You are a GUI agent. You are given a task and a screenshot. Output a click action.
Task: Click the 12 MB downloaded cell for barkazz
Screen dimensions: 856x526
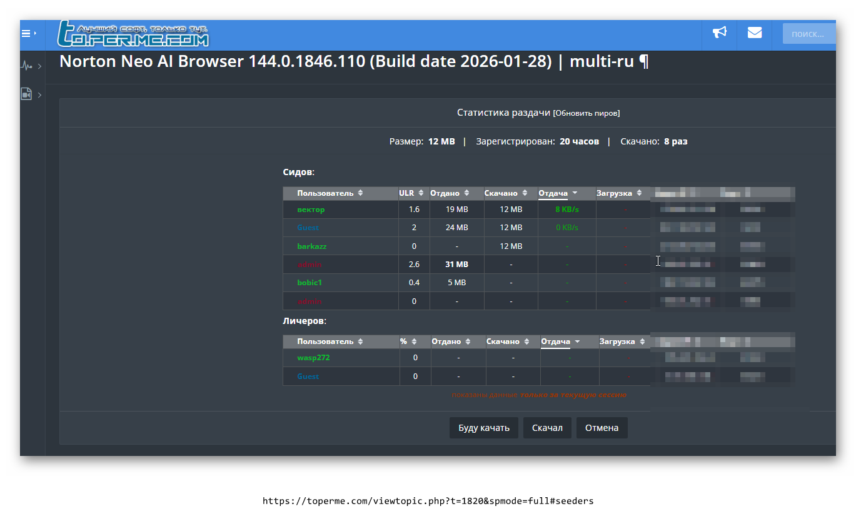(x=511, y=246)
